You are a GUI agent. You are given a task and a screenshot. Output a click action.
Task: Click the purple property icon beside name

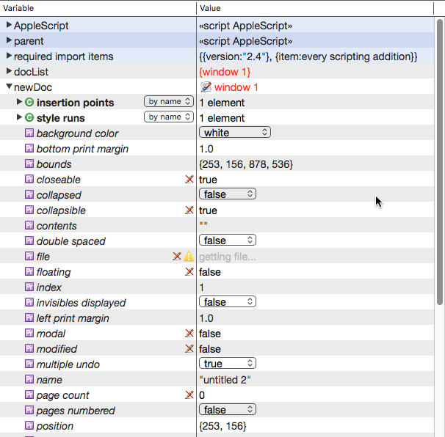(x=29, y=380)
